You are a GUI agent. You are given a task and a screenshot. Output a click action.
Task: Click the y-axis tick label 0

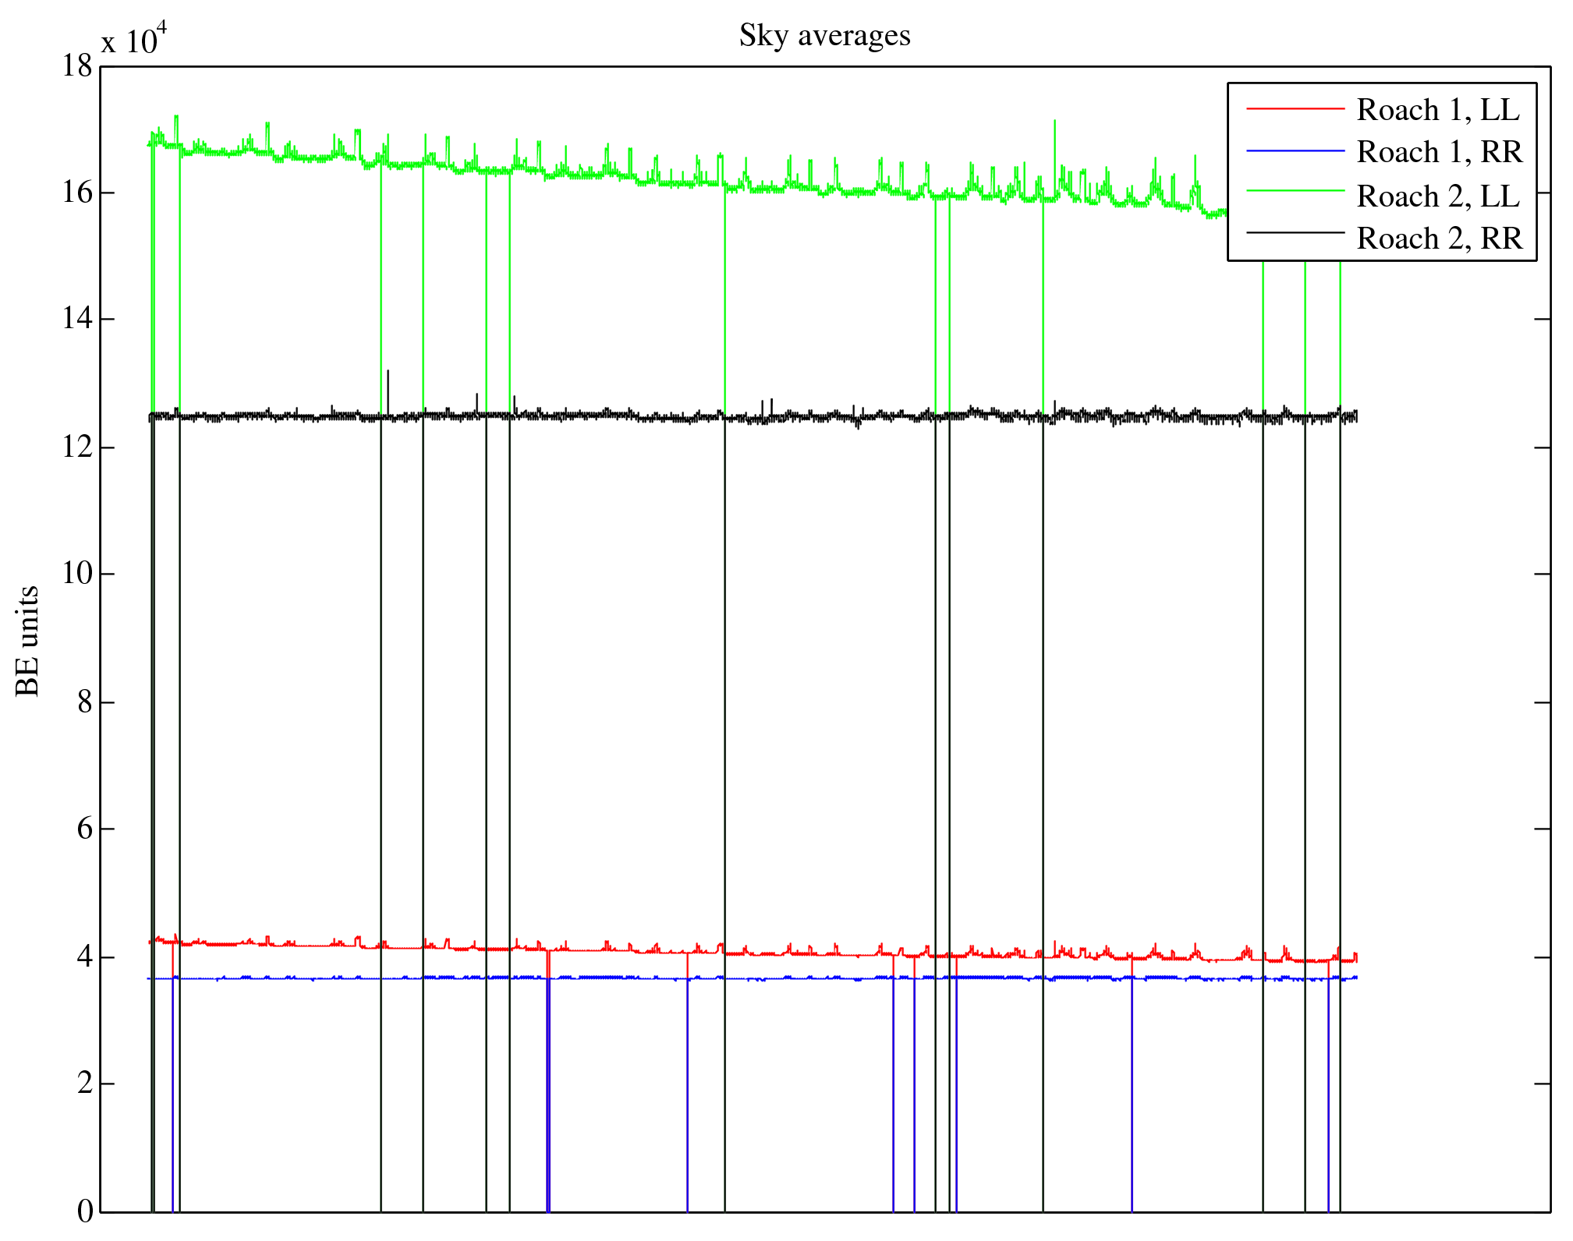85,1211
